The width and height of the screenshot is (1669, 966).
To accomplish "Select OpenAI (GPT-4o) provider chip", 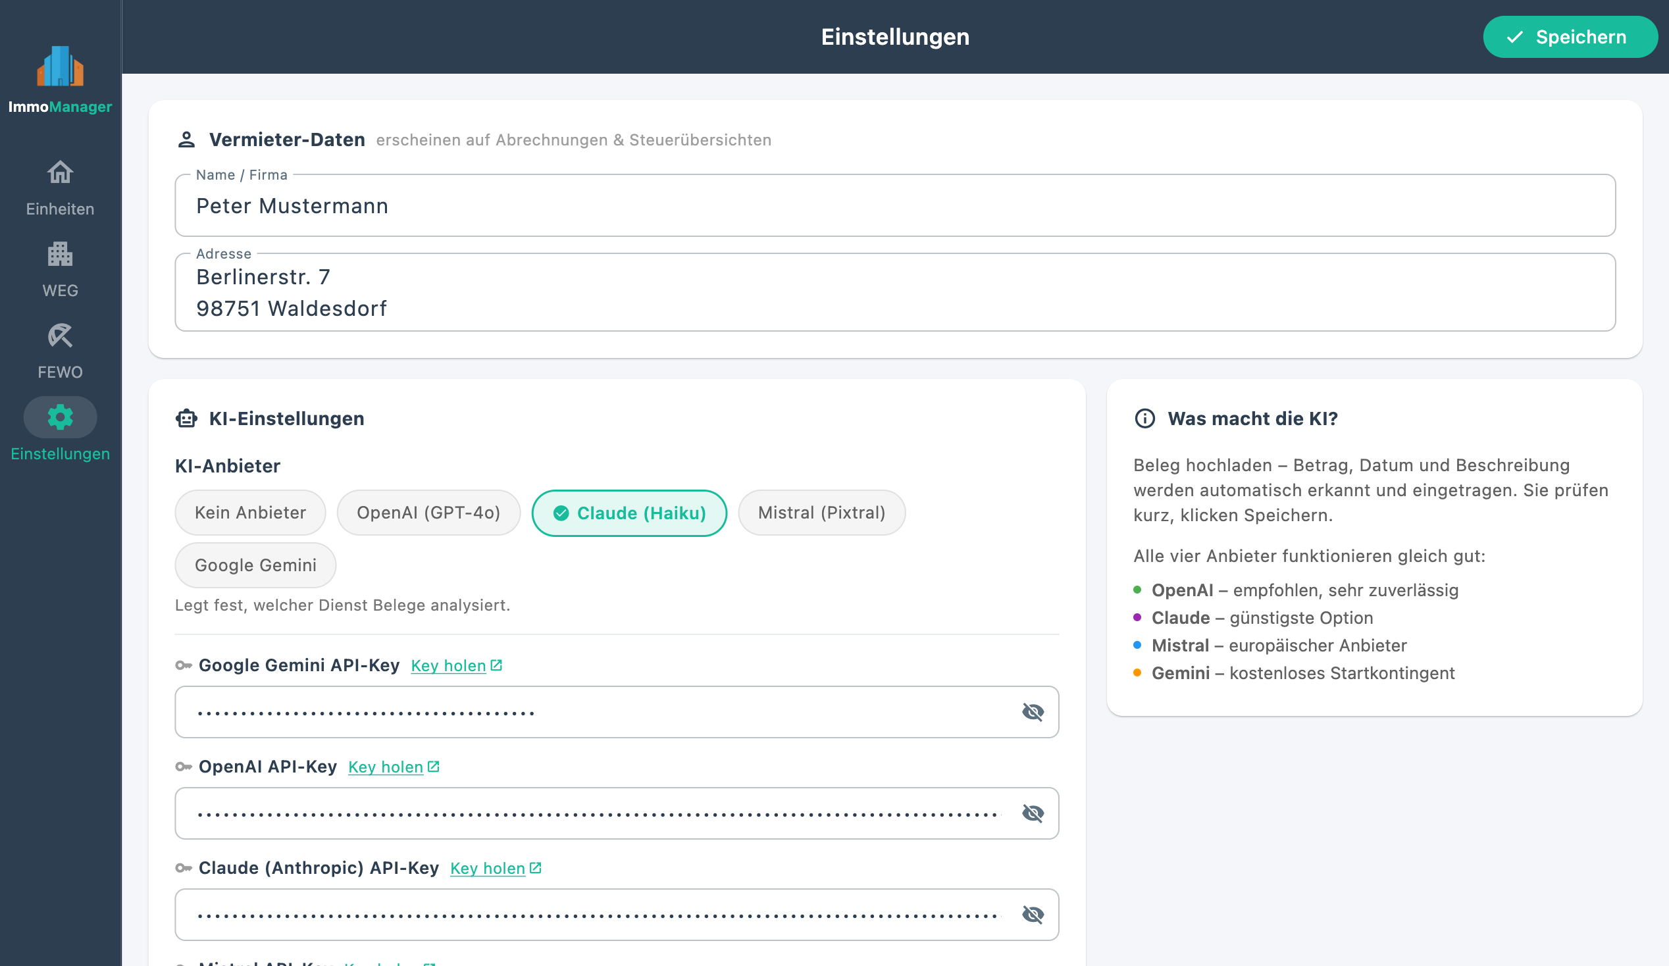I will click(x=428, y=513).
